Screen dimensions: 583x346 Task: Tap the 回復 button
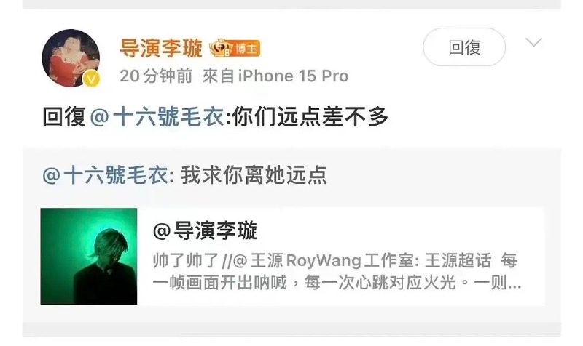464,47
